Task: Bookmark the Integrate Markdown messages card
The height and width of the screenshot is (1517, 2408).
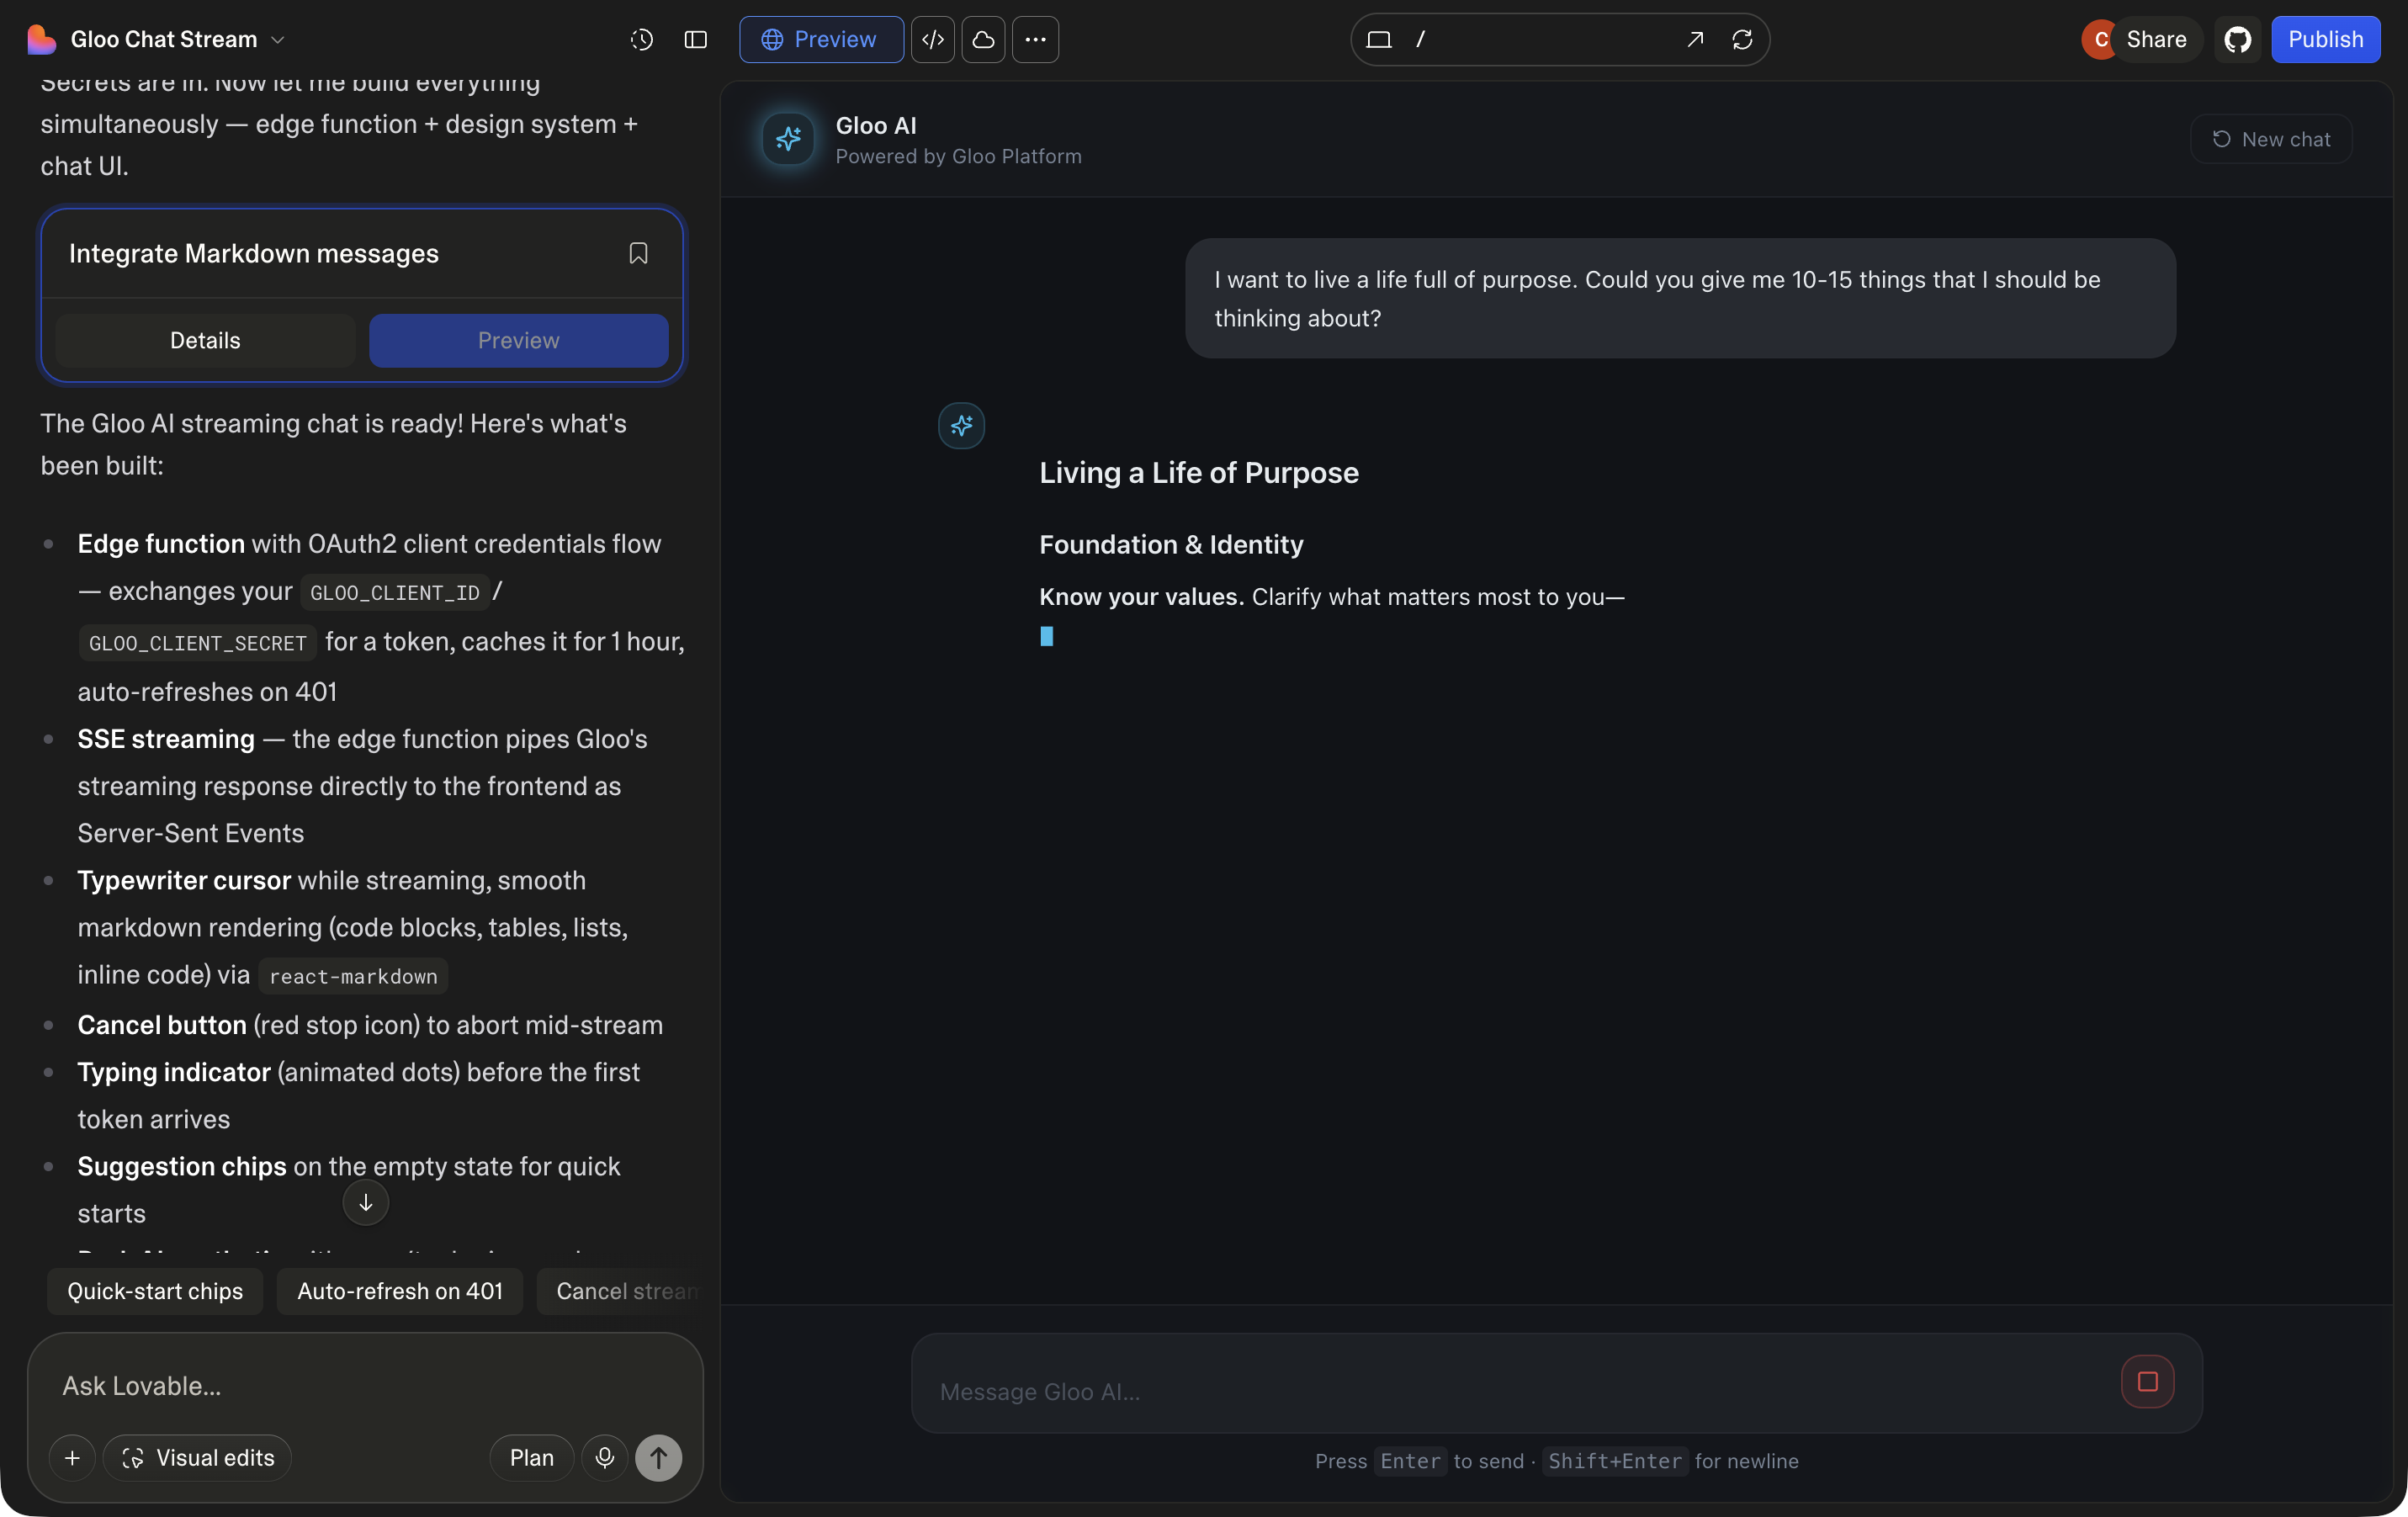Action: (x=639, y=253)
